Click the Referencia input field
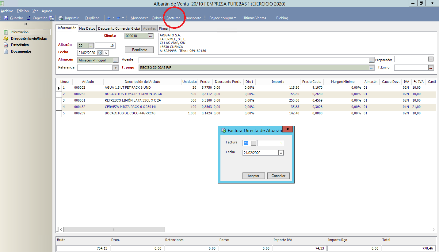439x252 pixels. pos(95,68)
